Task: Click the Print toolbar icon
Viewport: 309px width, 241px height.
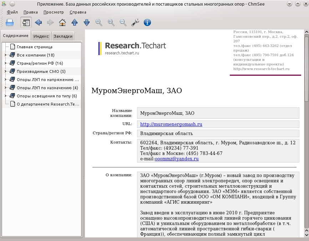Action: point(10,22)
